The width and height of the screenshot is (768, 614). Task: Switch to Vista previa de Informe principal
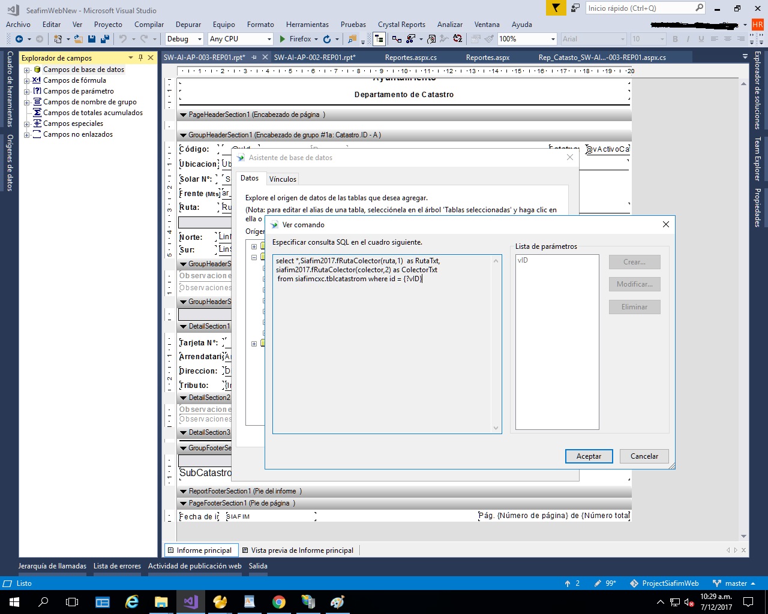pos(298,550)
